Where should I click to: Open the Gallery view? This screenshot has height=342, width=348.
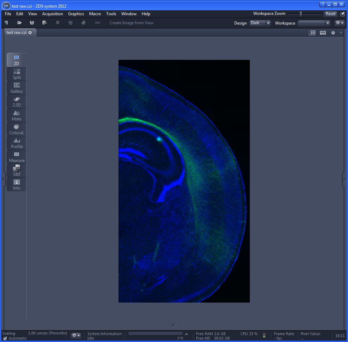(17, 88)
